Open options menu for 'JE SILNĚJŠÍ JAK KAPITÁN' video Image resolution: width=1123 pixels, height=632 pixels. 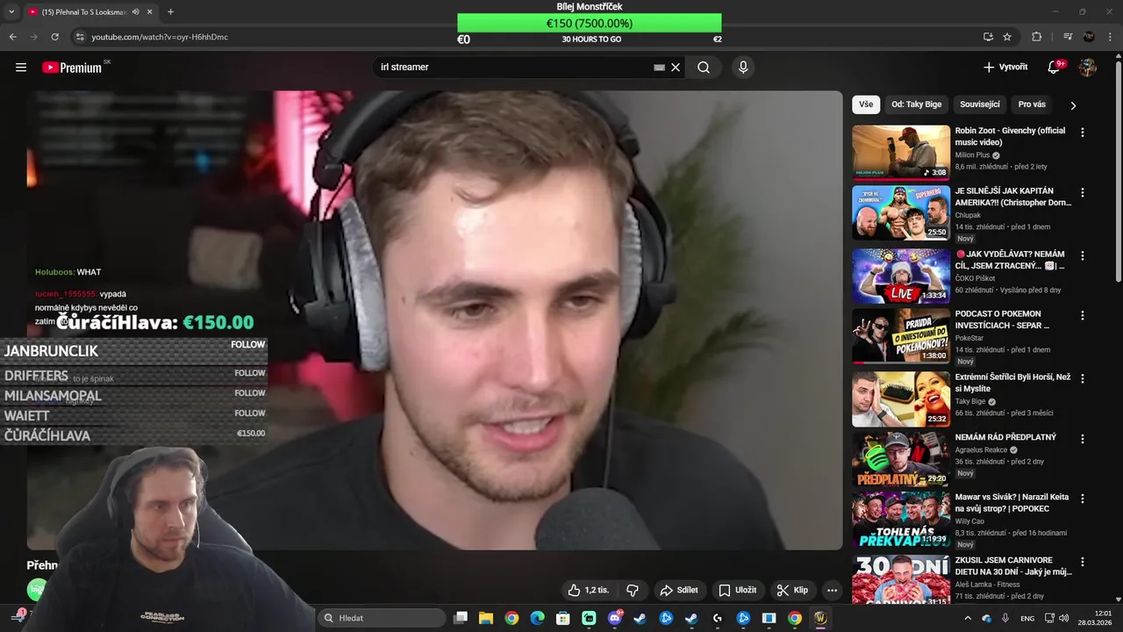click(1082, 192)
